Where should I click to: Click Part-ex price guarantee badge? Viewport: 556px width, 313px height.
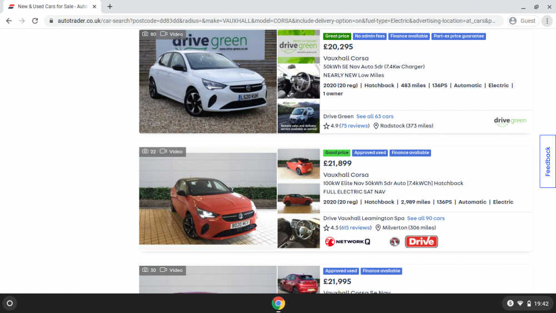(x=459, y=36)
